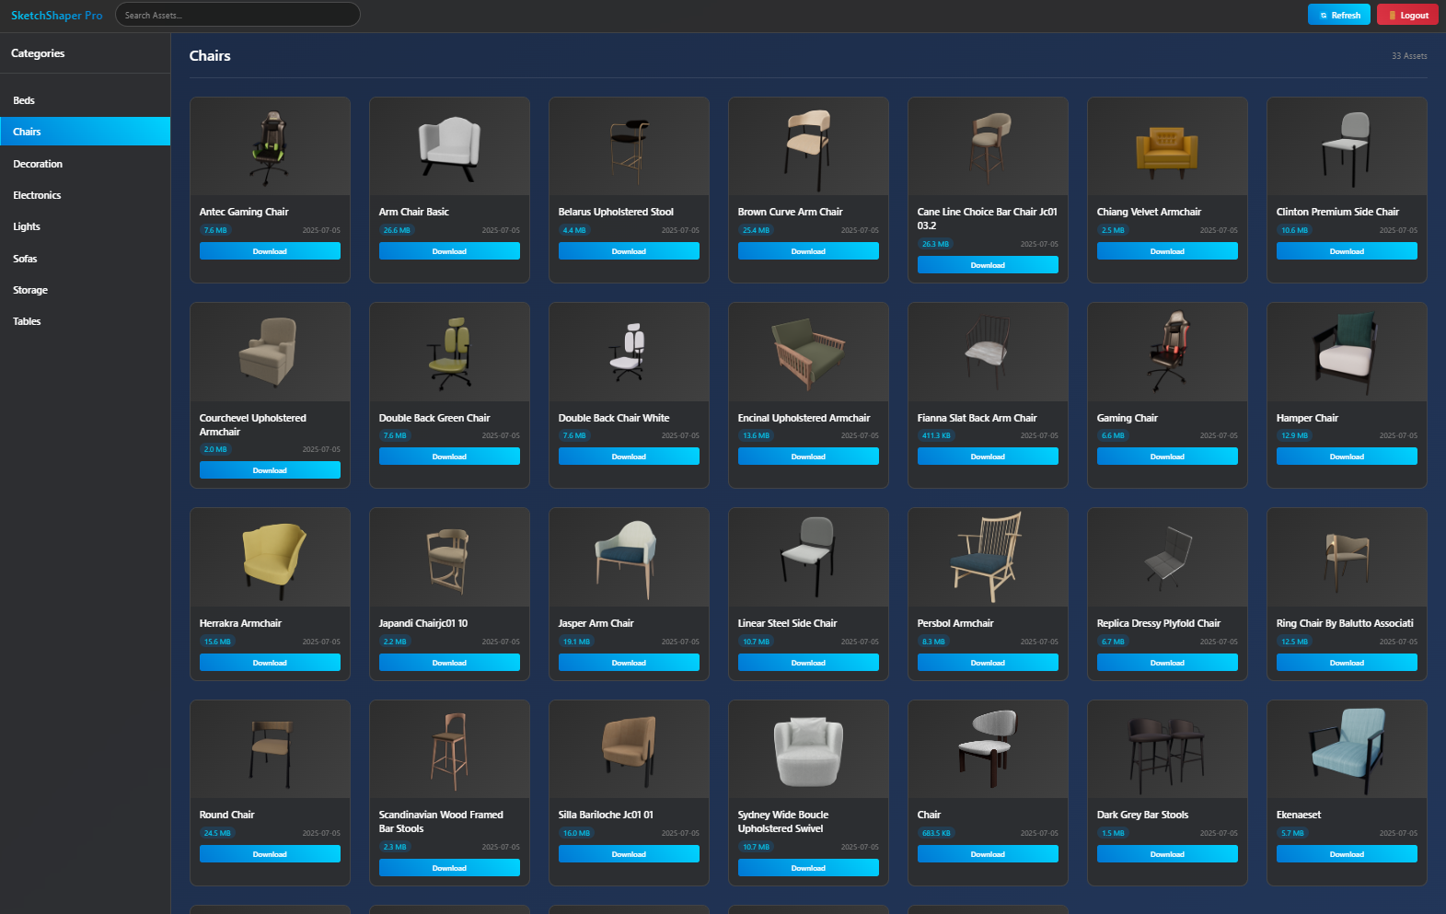Open the Brown Curve Arm Chair thumbnail
The image size is (1446, 914).
tap(808, 146)
